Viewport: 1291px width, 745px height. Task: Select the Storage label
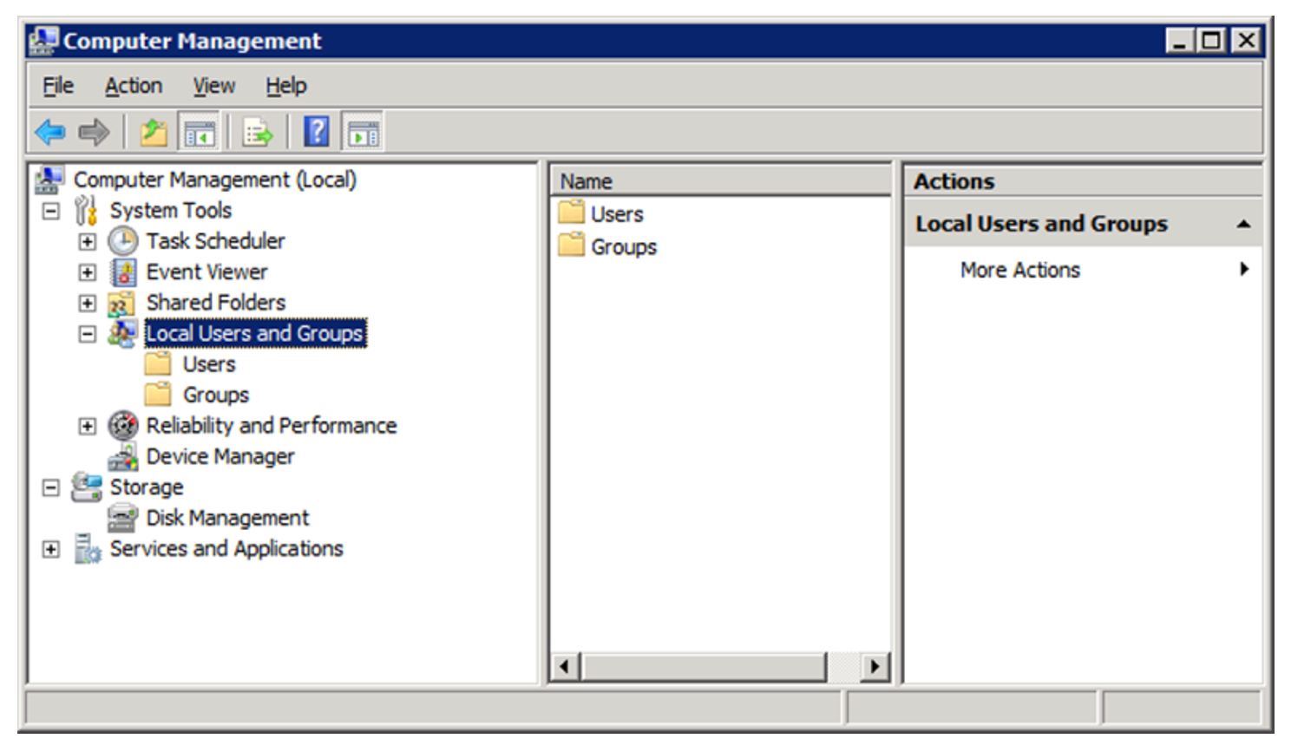[147, 487]
